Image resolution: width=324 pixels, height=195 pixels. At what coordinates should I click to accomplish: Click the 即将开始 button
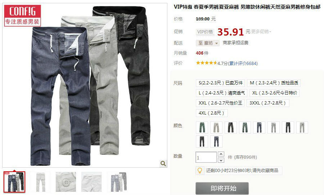click(x=222, y=188)
